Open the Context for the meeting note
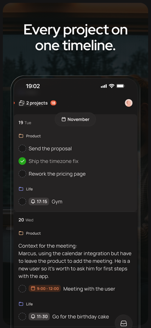The width and height of the screenshot is (151, 328). [75, 261]
